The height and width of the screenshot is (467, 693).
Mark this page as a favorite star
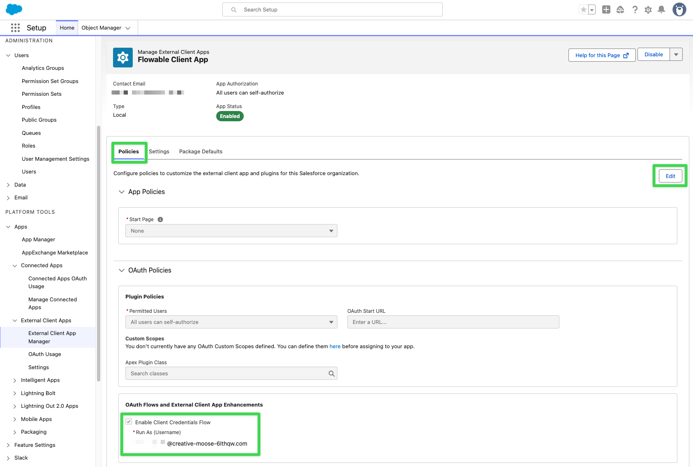583,9
